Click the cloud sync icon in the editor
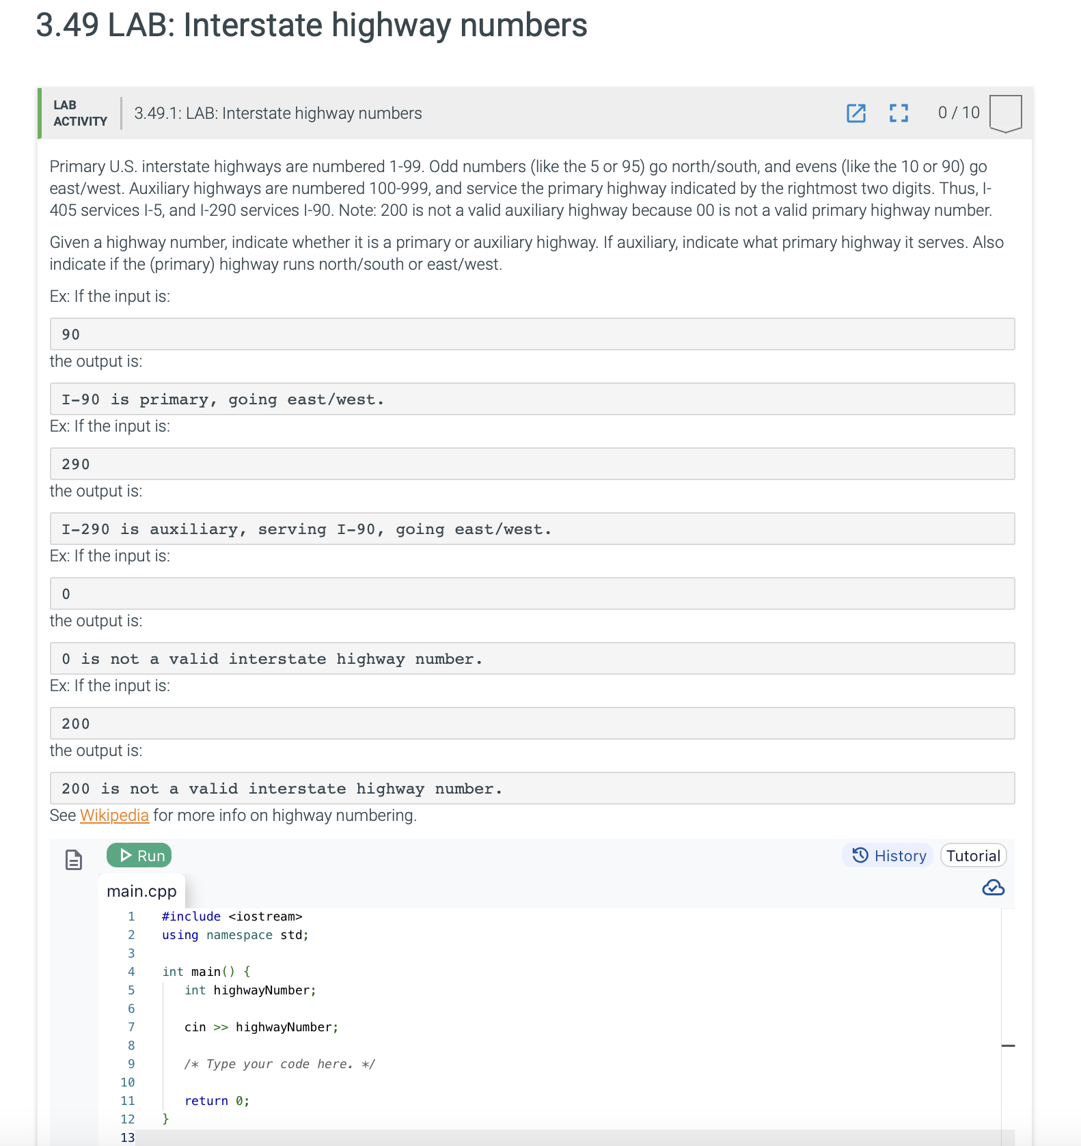The height and width of the screenshot is (1146, 1081). (x=994, y=888)
